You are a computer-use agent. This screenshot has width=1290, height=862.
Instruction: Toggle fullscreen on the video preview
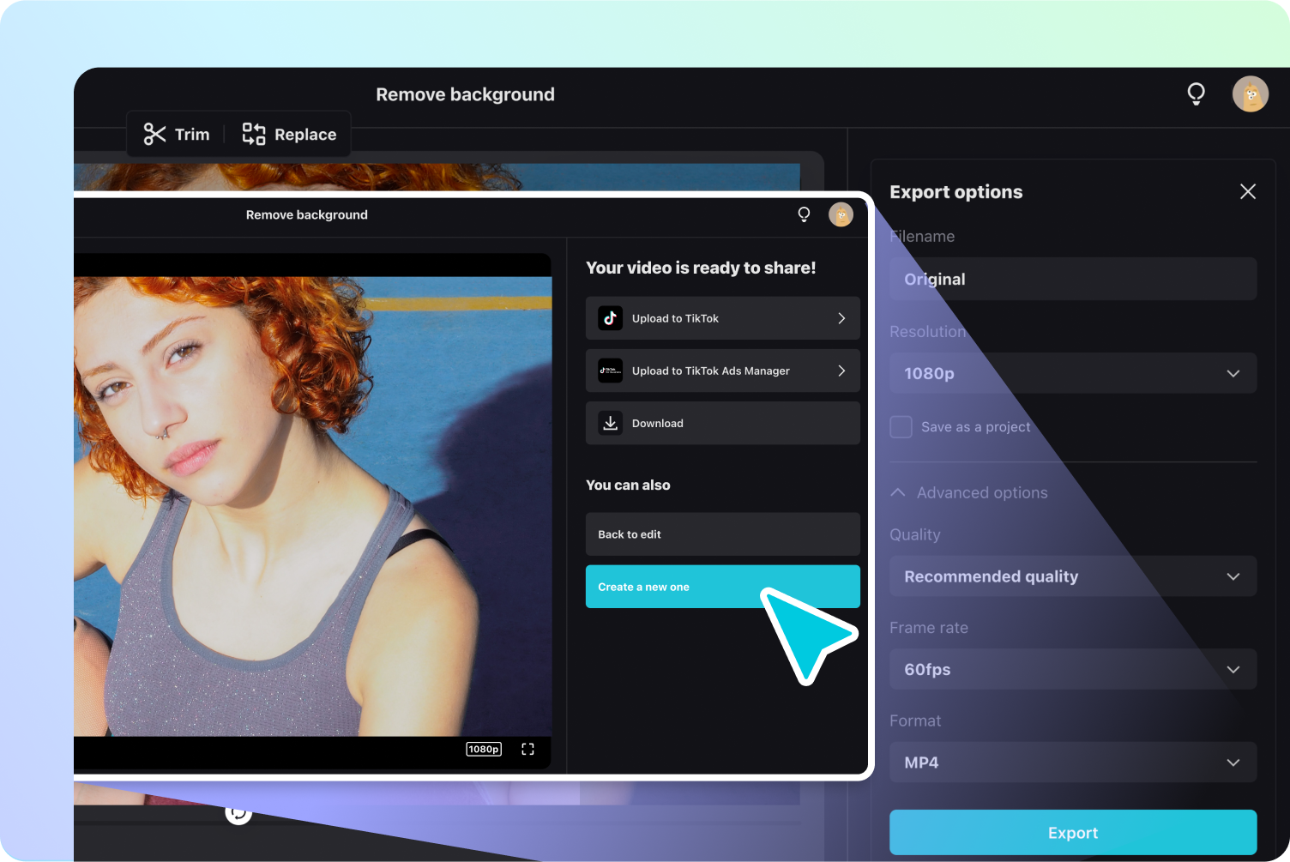[527, 749]
